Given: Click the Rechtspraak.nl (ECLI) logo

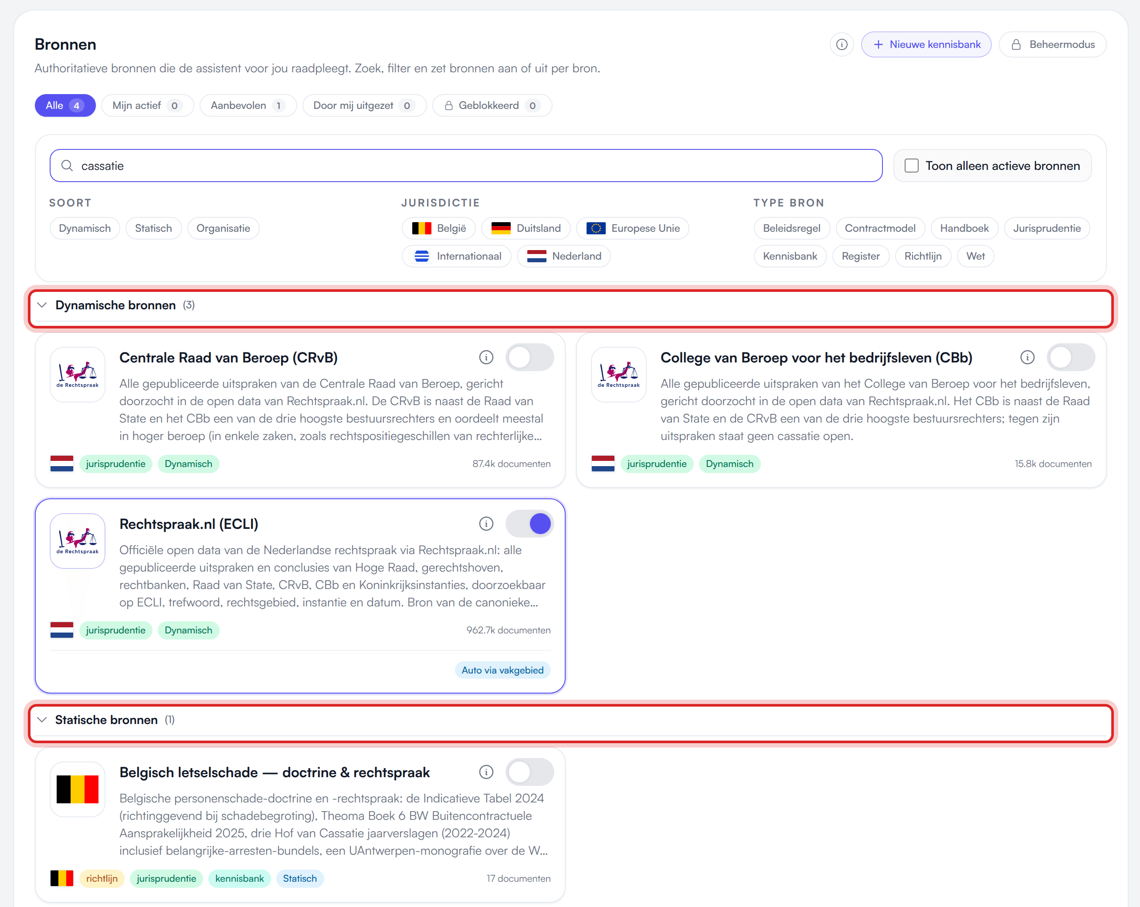Looking at the screenshot, I should tap(78, 541).
